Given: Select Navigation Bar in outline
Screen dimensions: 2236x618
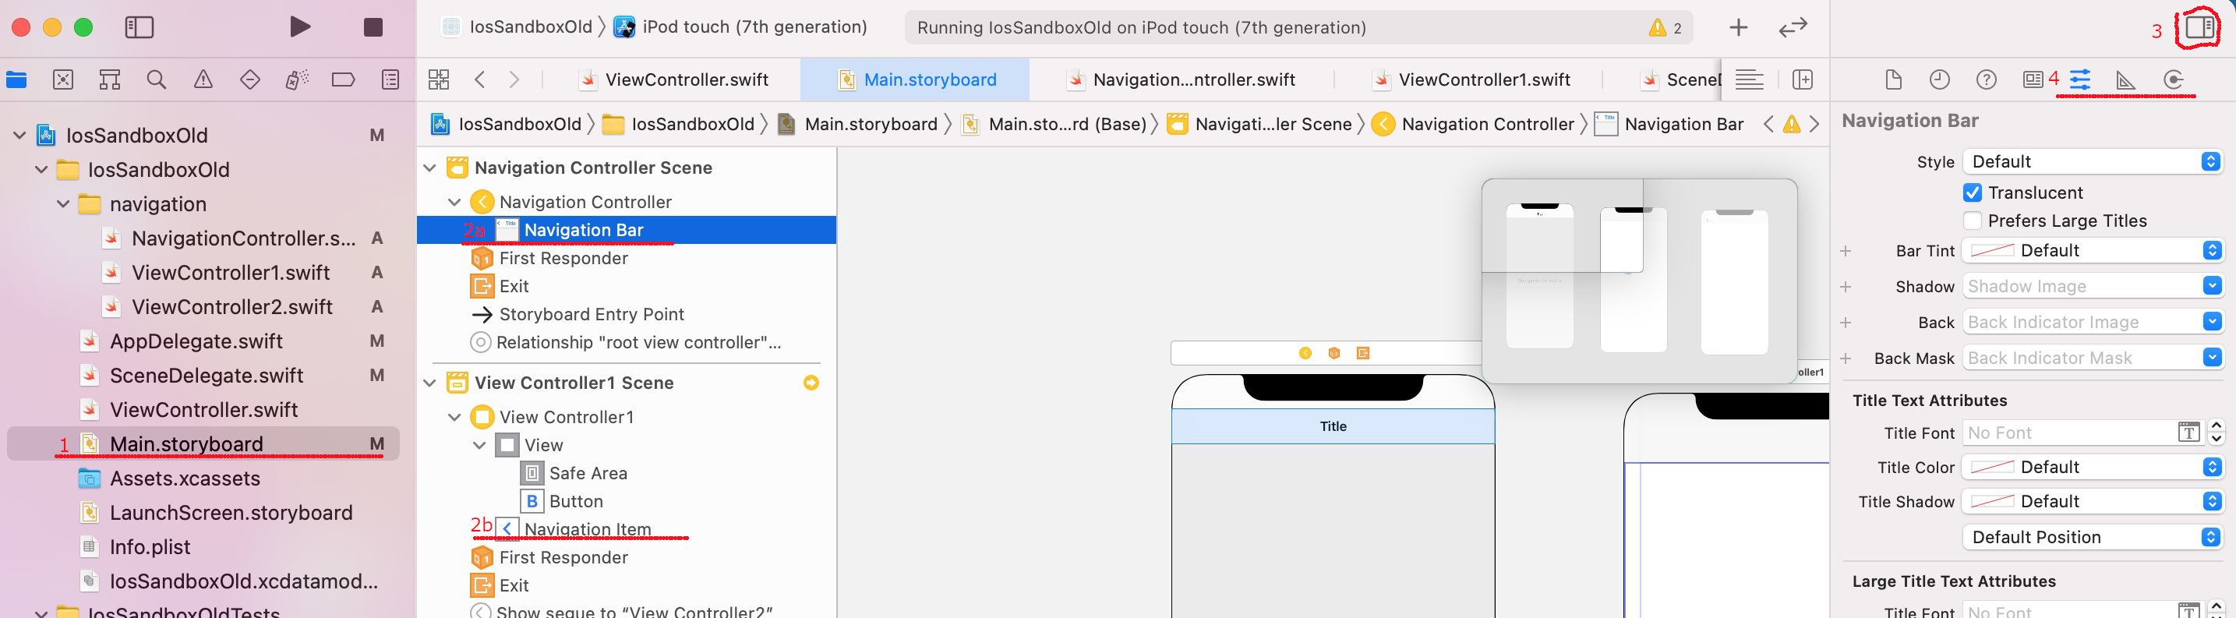Looking at the screenshot, I should pyautogui.click(x=627, y=230).
